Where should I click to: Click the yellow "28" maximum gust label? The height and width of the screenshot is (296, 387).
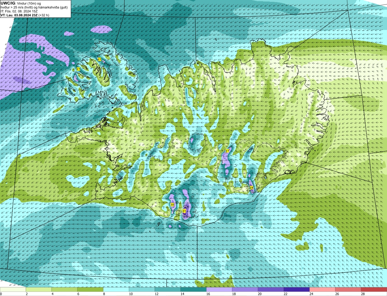252,188
